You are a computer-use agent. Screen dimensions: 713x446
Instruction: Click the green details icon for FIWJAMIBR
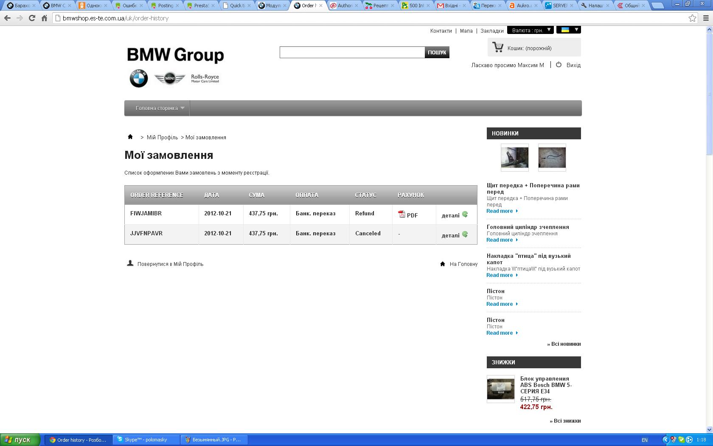pos(465,215)
